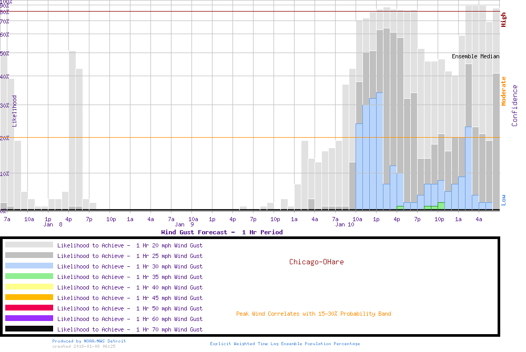
Task: Click the 'Explicit Weighted Time Lag Ensemble' footer text
Action: 285,344
